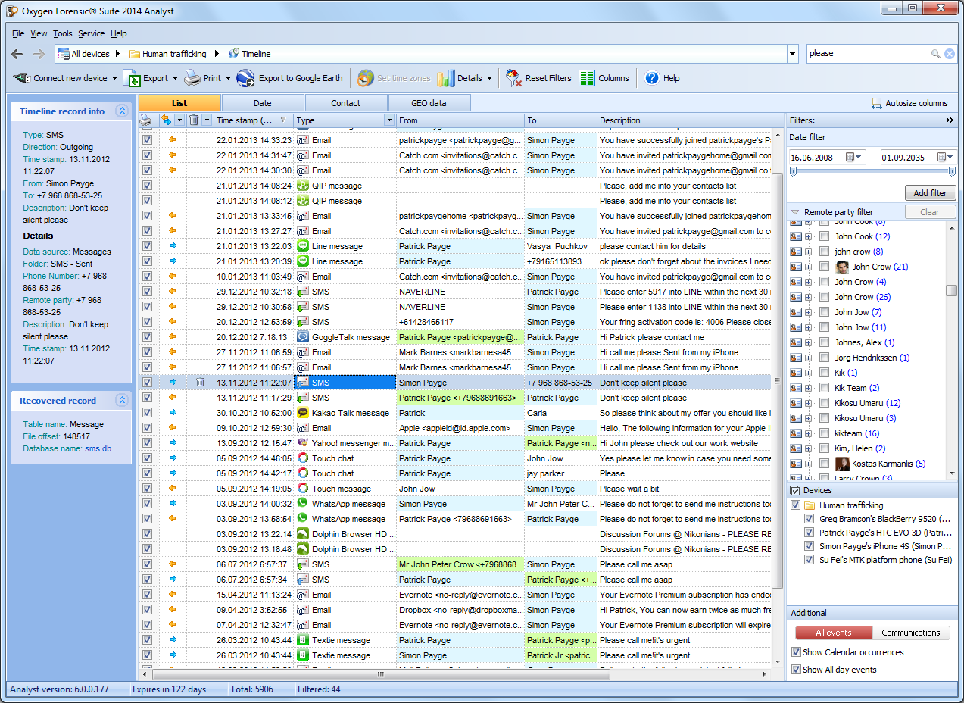Click the Export toolbar icon
Image resolution: width=964 pixels, height=703 pixels.
pyautogui.click(x=132, y=78)
